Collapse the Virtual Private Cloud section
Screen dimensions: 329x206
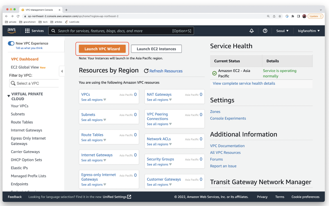(x=9, y=96)
